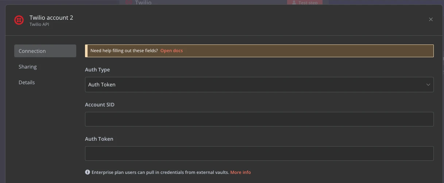Viewport: 444px width, 183px height.
Task: Click the Account SID field label
Action: tap(100, 105)
